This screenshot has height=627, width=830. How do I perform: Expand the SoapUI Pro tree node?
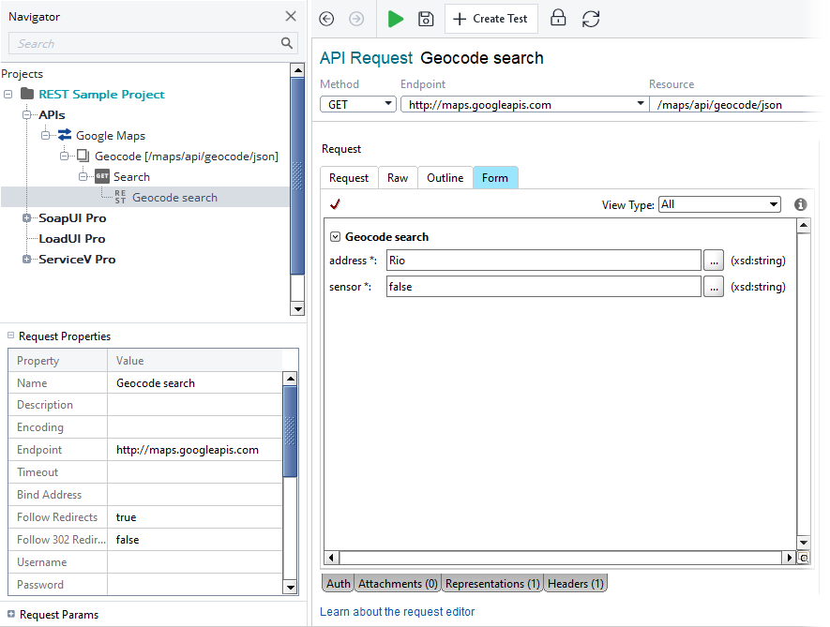click(x=27, y=218)
